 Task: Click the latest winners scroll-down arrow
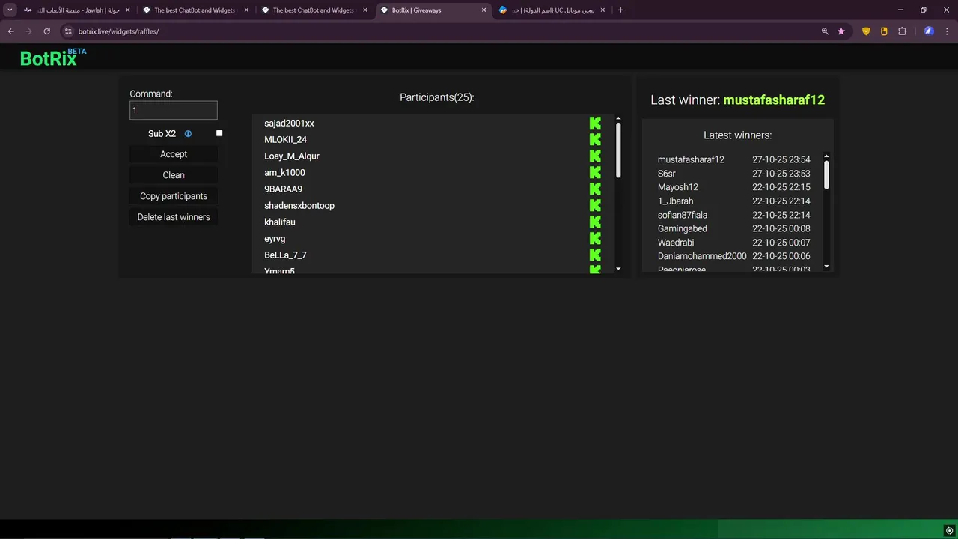[826, 266]
